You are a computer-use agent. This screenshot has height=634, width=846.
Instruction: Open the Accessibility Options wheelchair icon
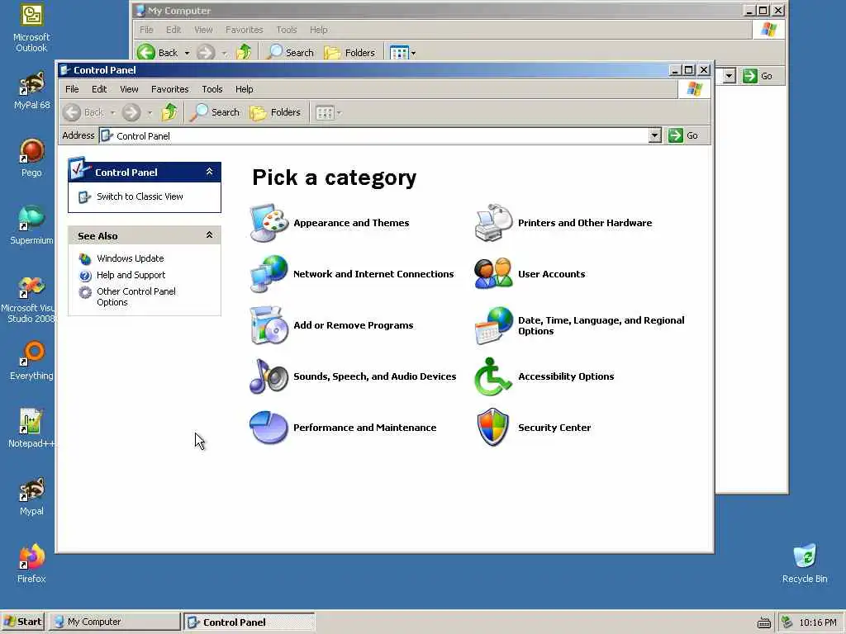492,376
